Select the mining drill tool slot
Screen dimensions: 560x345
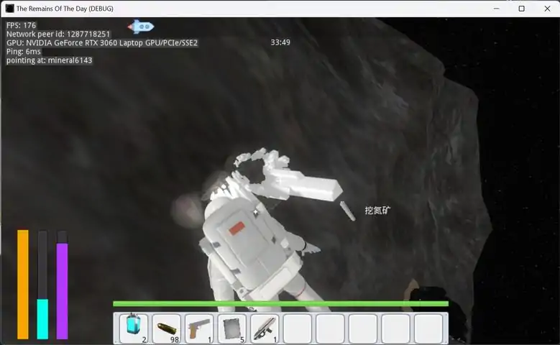pyautogui.click(x=265, y=328)
